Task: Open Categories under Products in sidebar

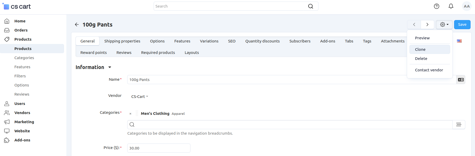Action: coord(24,58)
